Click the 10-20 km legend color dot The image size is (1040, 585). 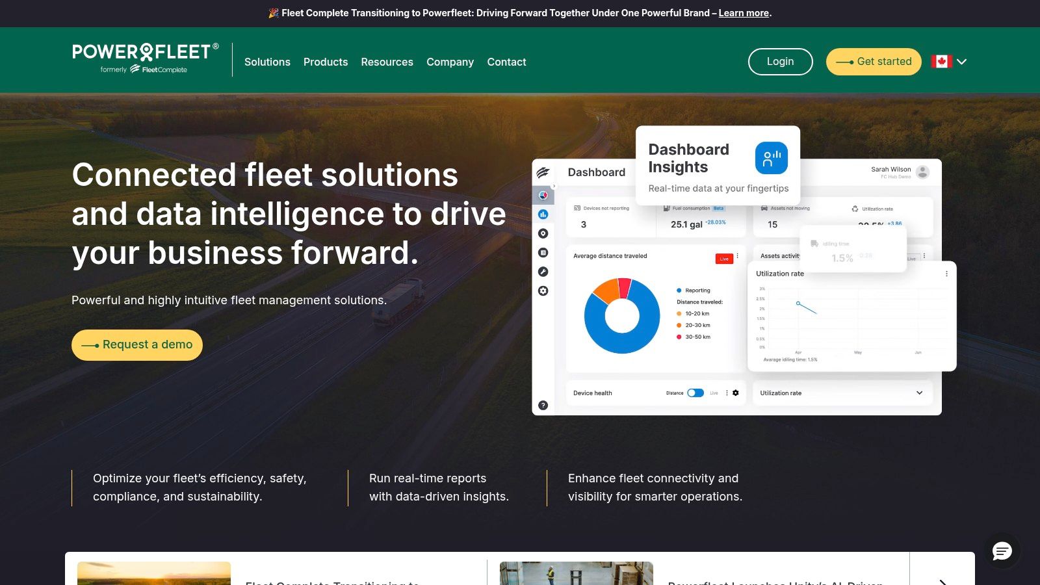point(679,313)
